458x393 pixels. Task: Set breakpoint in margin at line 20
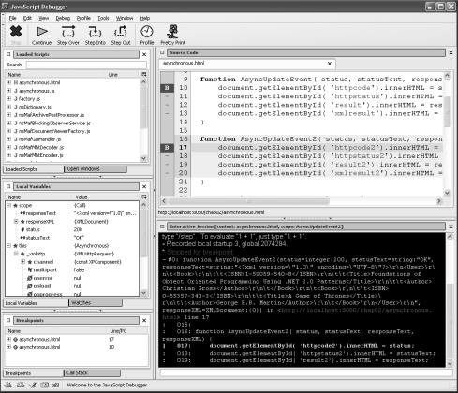167,173
